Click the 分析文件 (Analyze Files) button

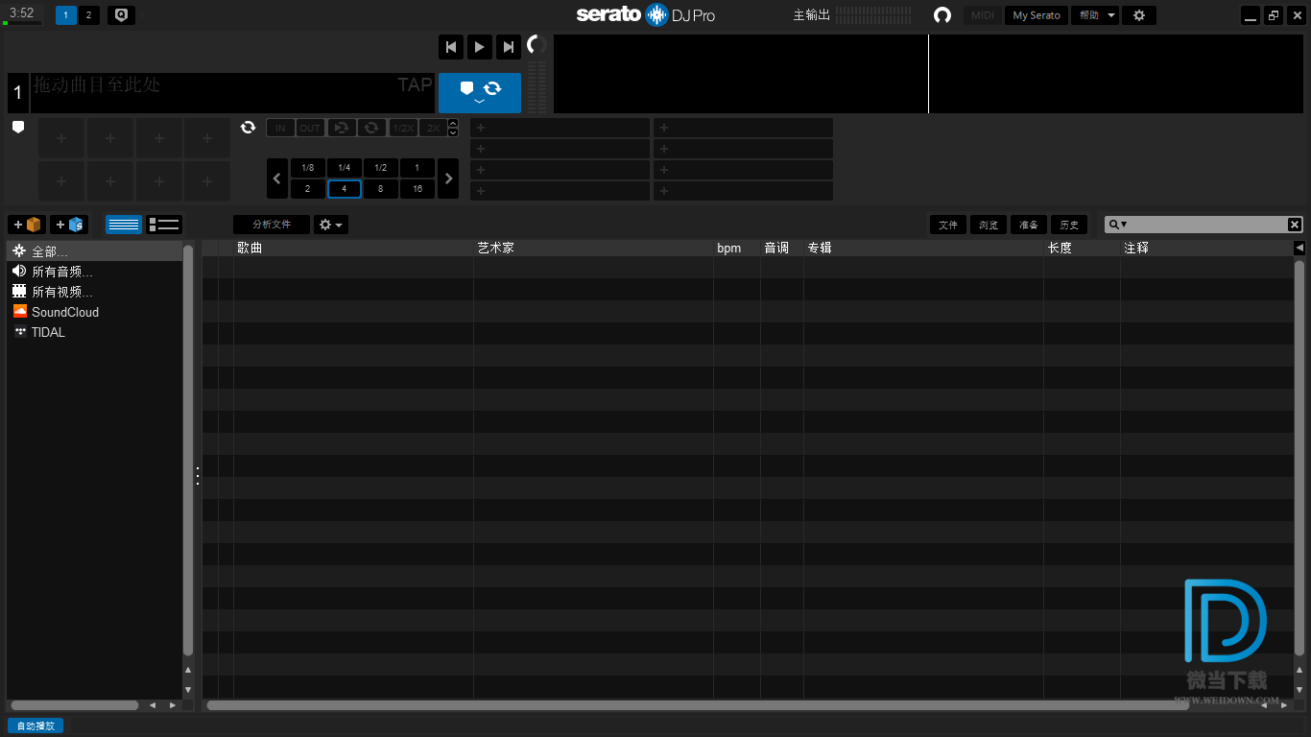coord(272,225)
